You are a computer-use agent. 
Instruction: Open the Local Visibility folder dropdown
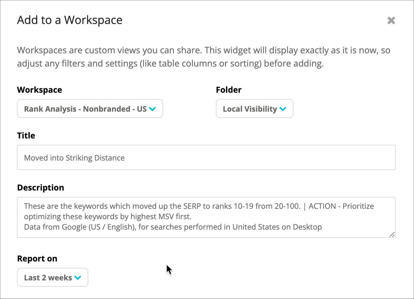[255, 109]
